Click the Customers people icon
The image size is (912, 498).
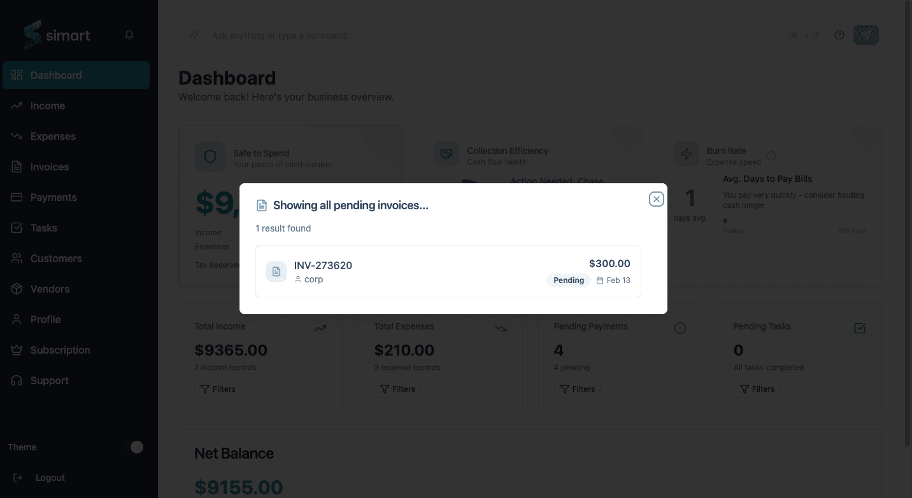point(17,258)
